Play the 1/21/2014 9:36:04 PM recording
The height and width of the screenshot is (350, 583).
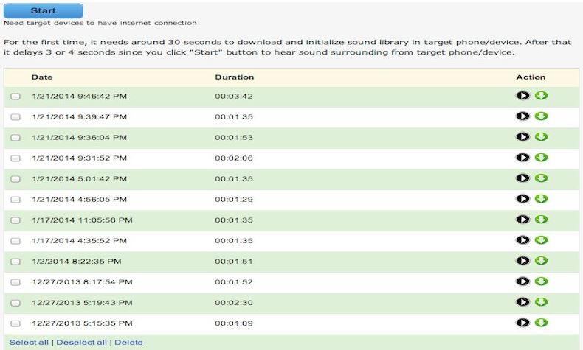(x=522, y=137)
